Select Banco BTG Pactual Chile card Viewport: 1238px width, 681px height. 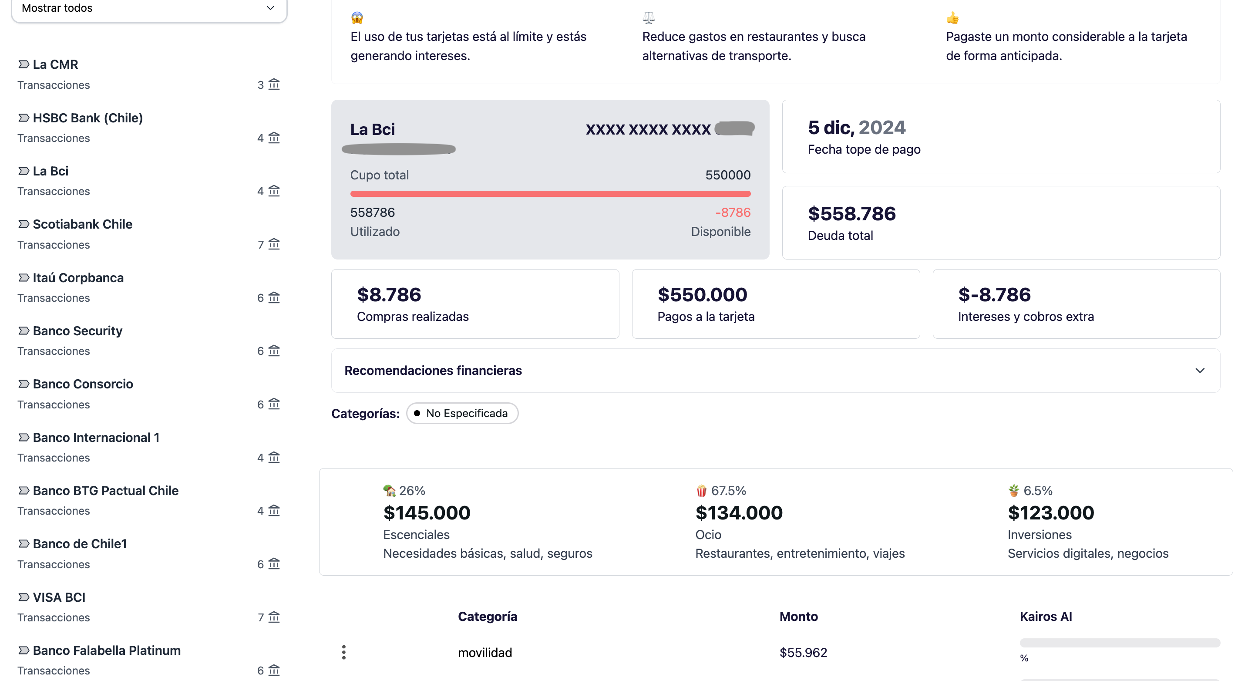coord(105,491)
